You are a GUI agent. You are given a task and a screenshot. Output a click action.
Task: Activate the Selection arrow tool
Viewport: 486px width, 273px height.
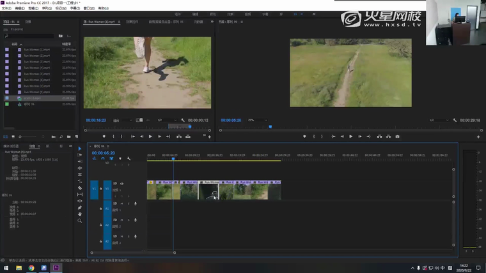coord(80,149)
